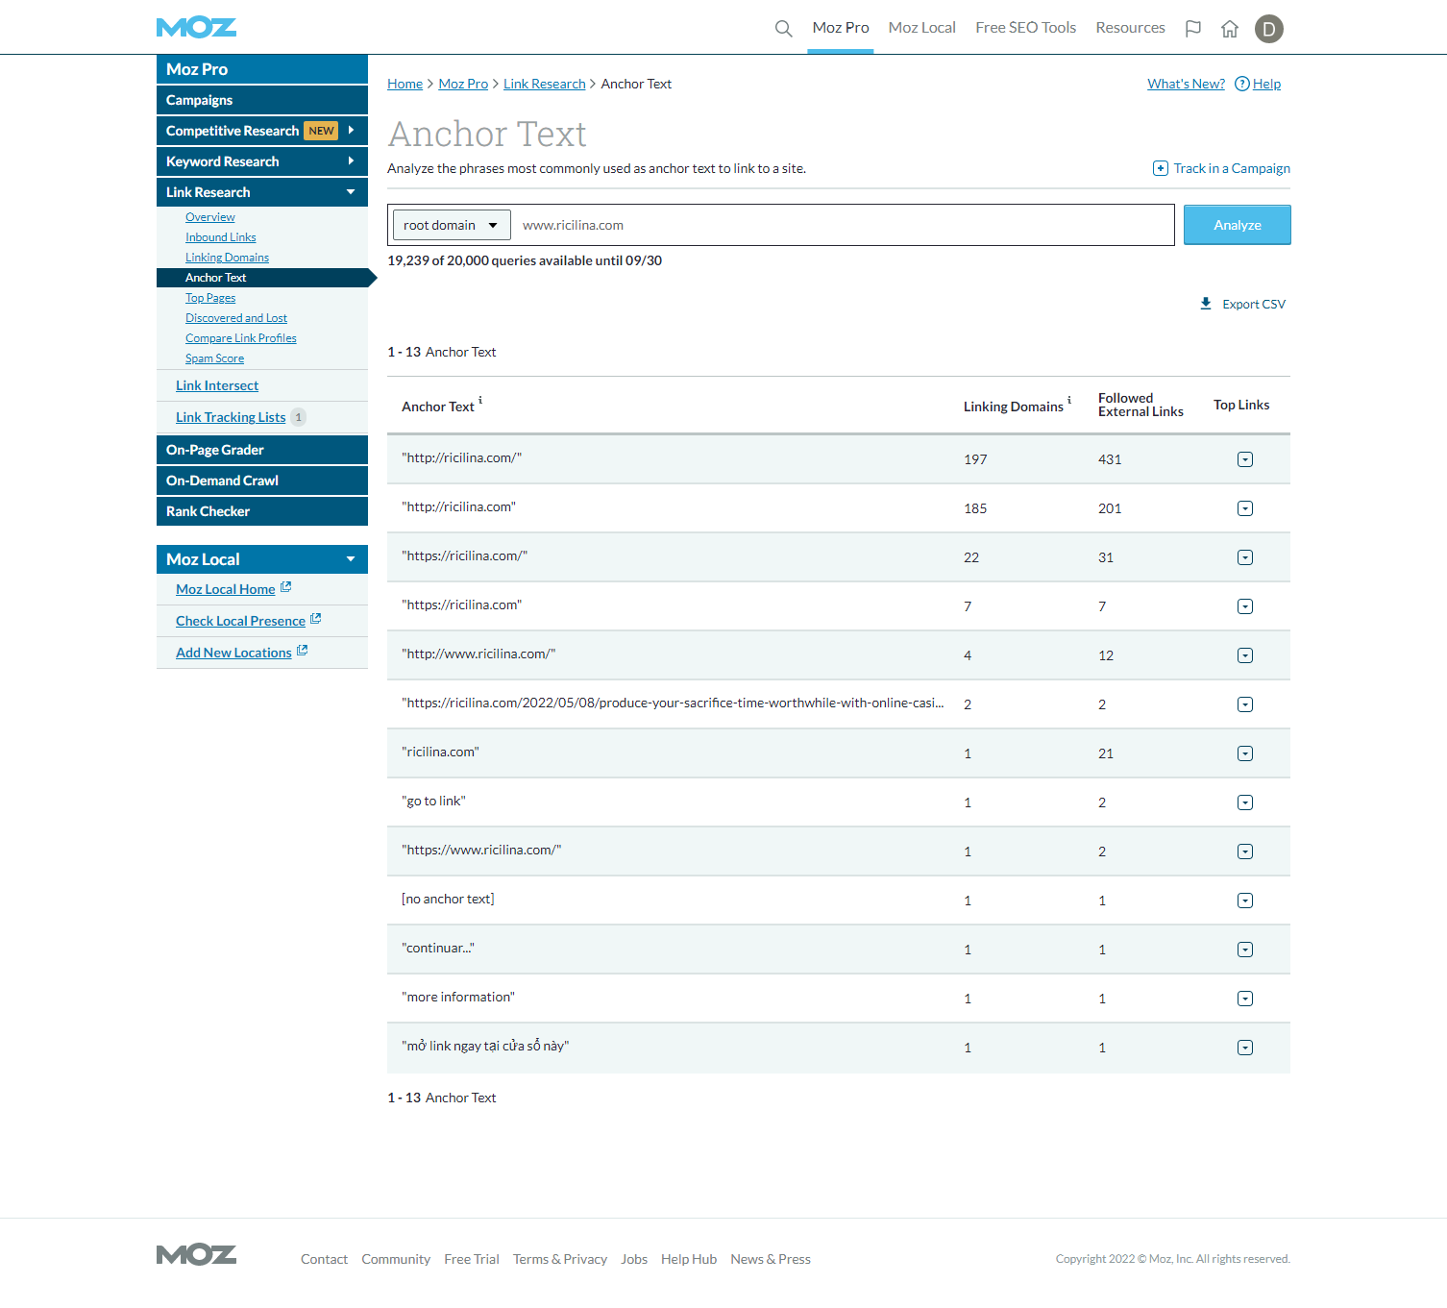Open Campaigns in the sidebar
Viewport: 1447px width, 1308px height.
pos(262,100)
